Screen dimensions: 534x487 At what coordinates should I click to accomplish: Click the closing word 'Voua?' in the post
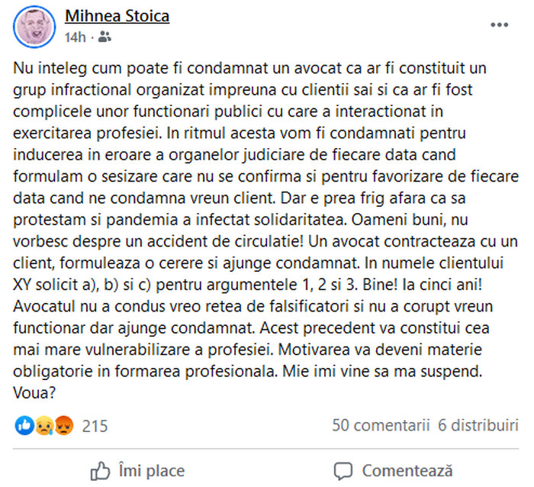(34, 393)
